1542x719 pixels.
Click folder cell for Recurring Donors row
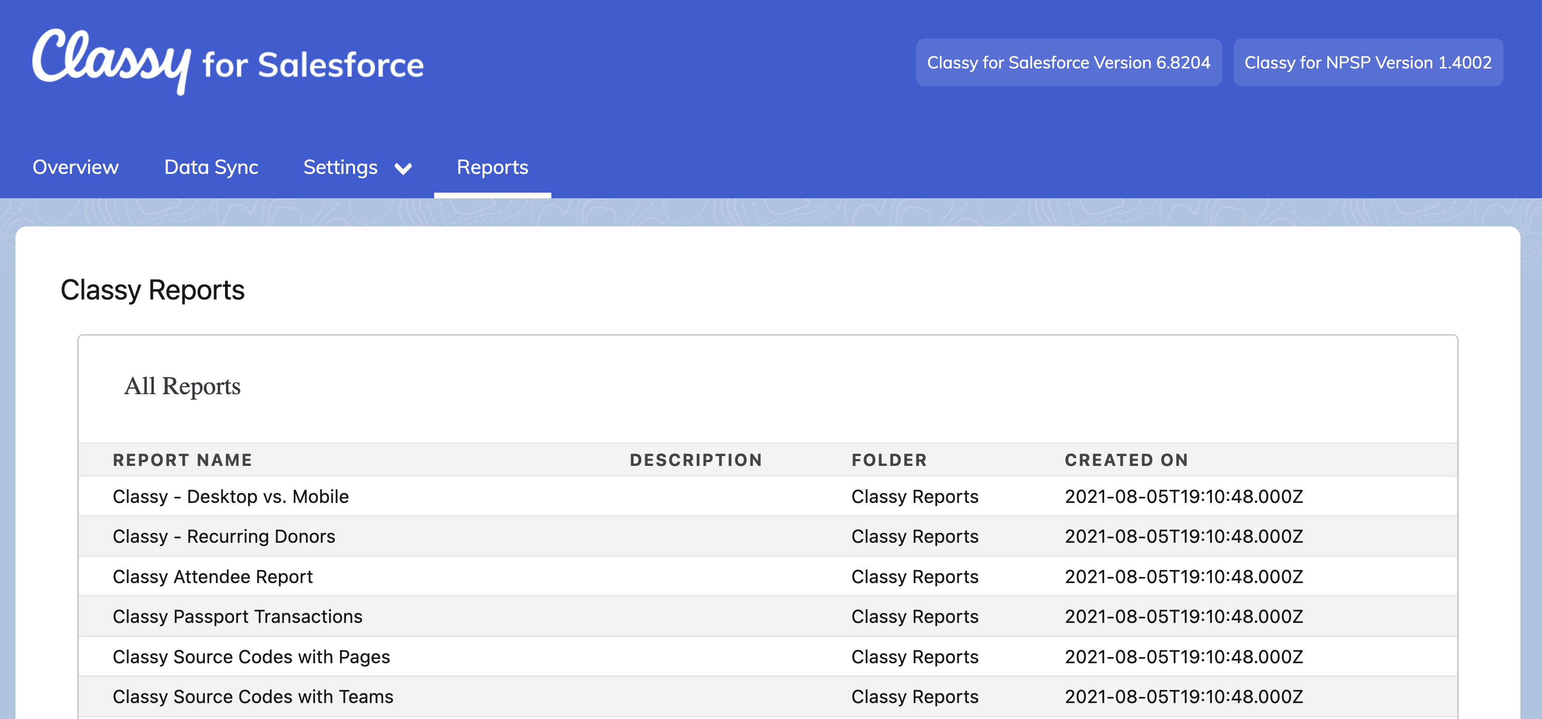(915, 536)
